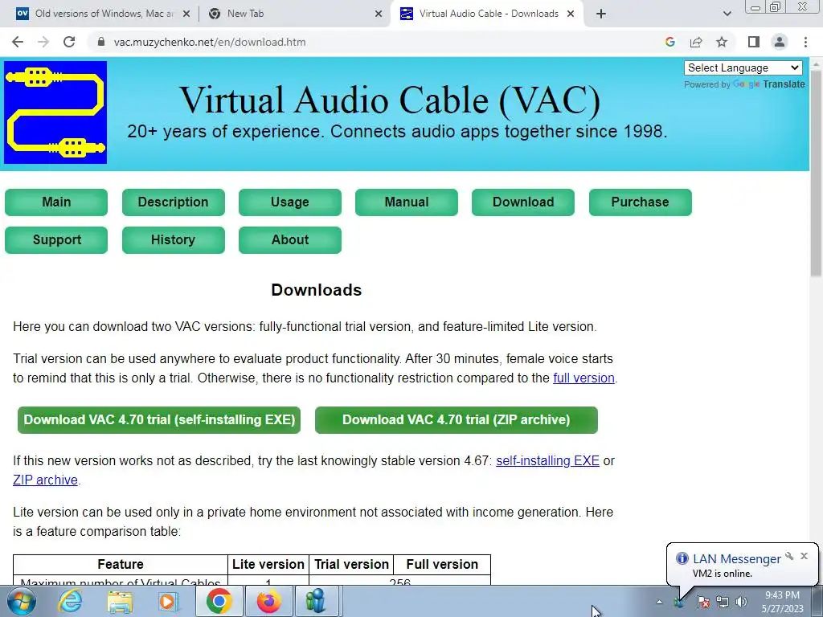Open LAN Messenger taskbar icon
Screen dimensions: 823x617
[x=317, y=601]
